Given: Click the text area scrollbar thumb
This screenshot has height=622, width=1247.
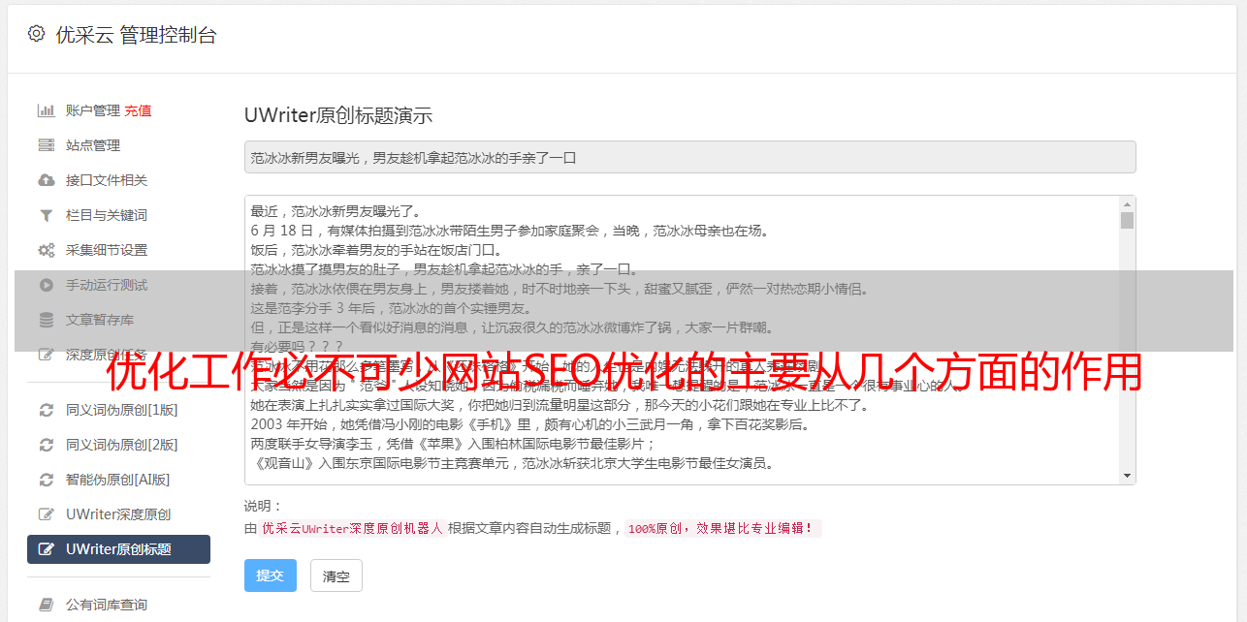Looking at the screenshot, I should coord(1127,220).
